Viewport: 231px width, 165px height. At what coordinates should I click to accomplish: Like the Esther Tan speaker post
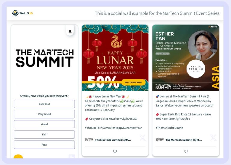click(186, 151)
